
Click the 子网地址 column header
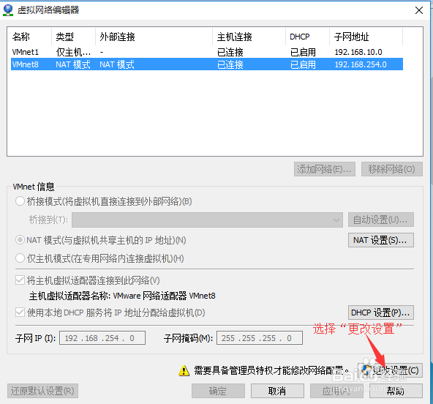click(366, 37)
